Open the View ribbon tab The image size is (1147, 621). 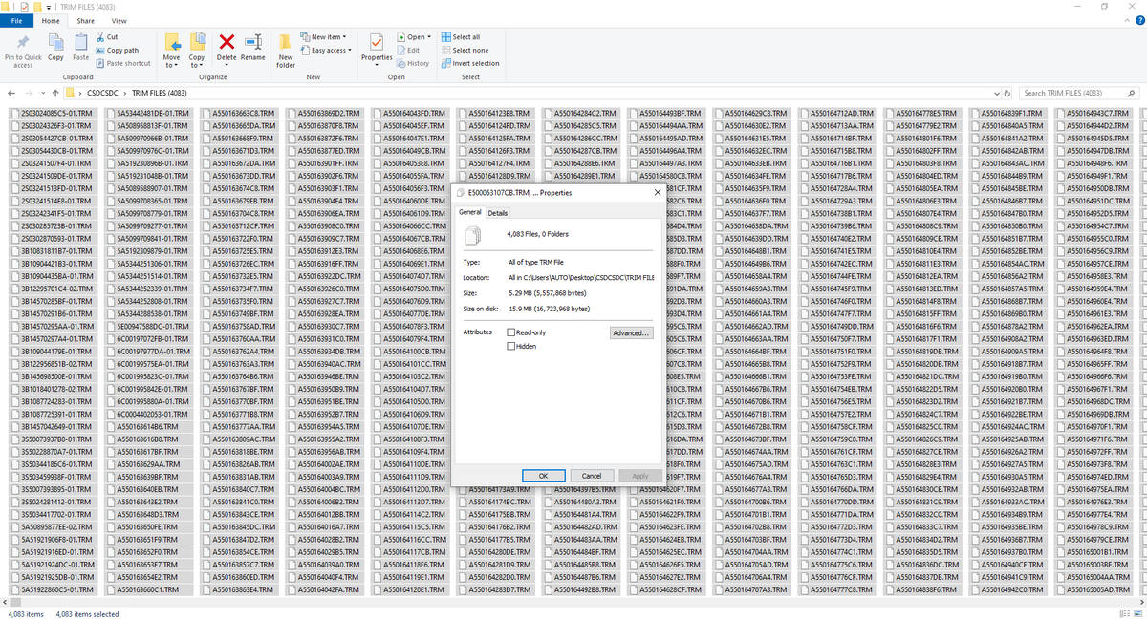pos(119,19)
